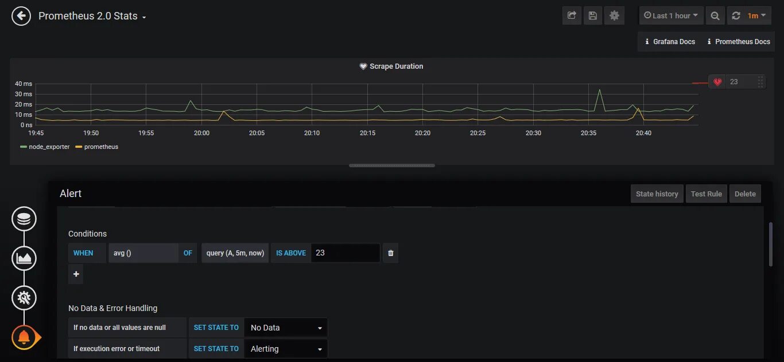
Task: Zoom out the time range with magnifier icon
Action: point(715,16)
